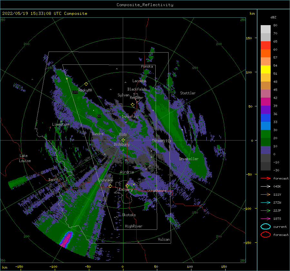Screen dimensions: 290x271
Task: Click the Limestone label
Action: [61, 124]
